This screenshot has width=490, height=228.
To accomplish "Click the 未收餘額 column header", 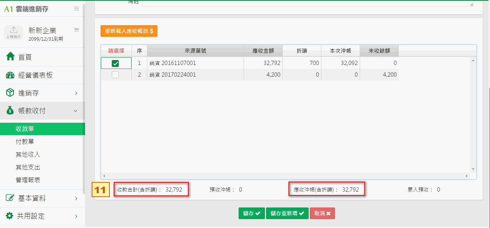I will pyautogui.click(x=379, y=51).
